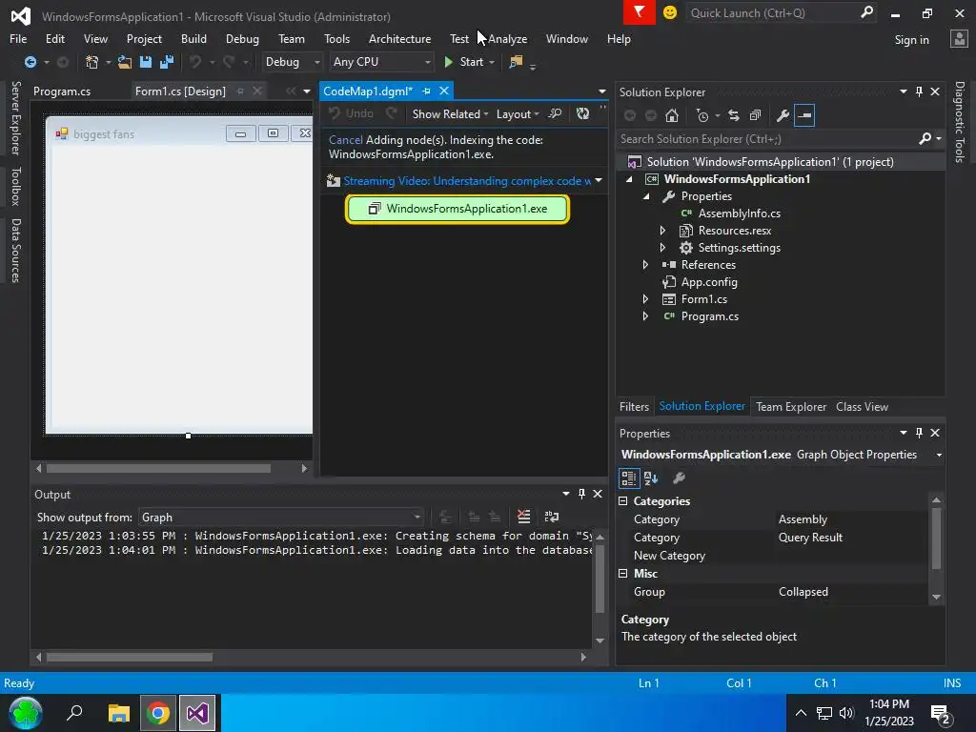Collapse the Properties folder node

pyautogui.click(x=646, y=196)
